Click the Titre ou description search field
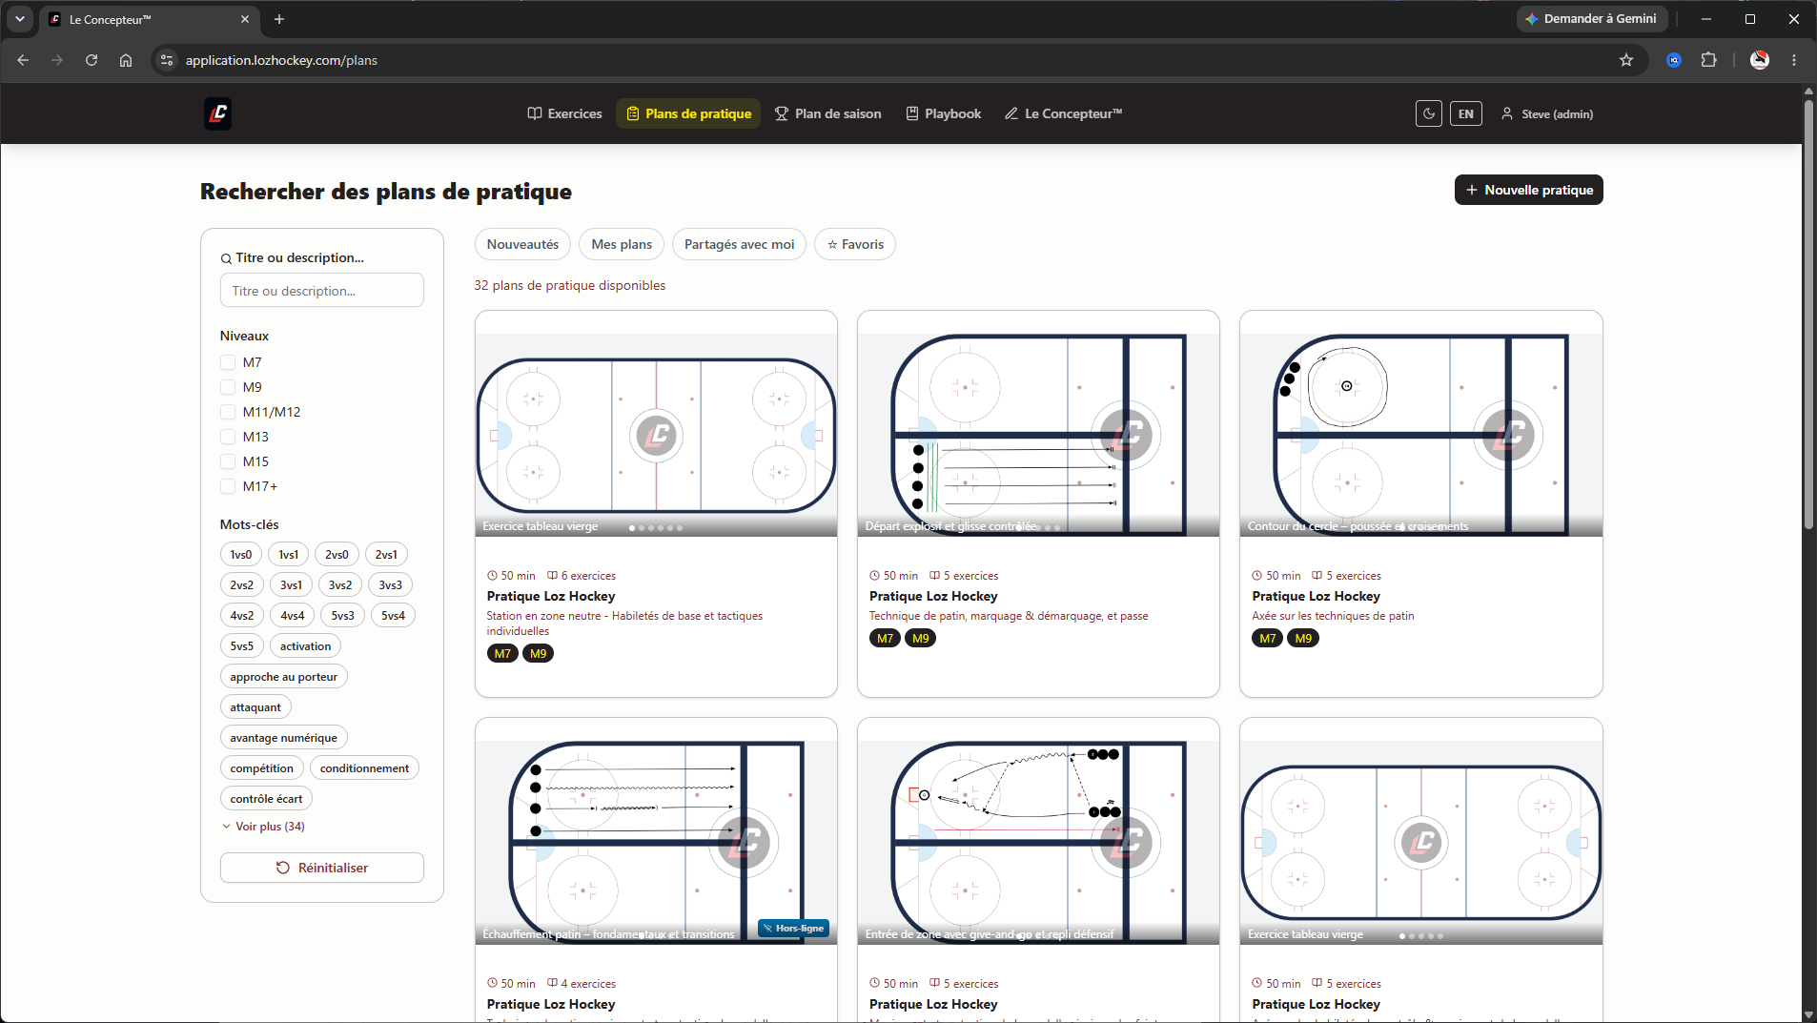The width and height of the screenshot is (1817, 1023). coord(322,291)
